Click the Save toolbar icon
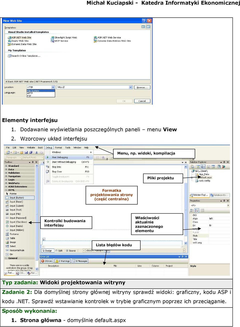 26,152
